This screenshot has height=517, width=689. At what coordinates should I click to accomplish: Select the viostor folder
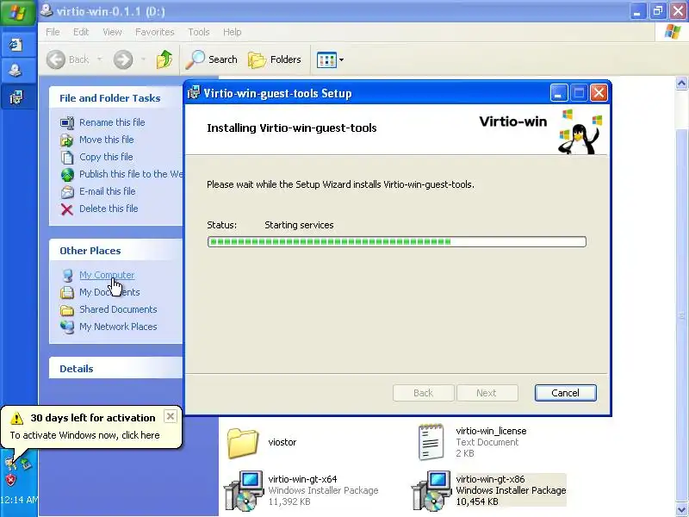263,442
